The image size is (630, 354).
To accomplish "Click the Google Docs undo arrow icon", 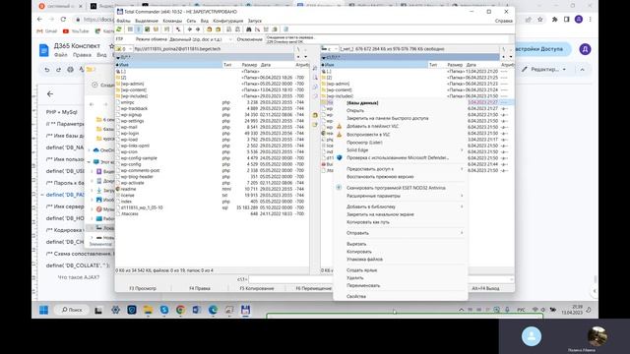I will [x=47, y=70].
